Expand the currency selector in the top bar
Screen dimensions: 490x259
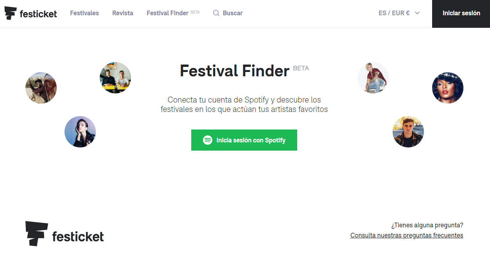[x=399, y=13]
